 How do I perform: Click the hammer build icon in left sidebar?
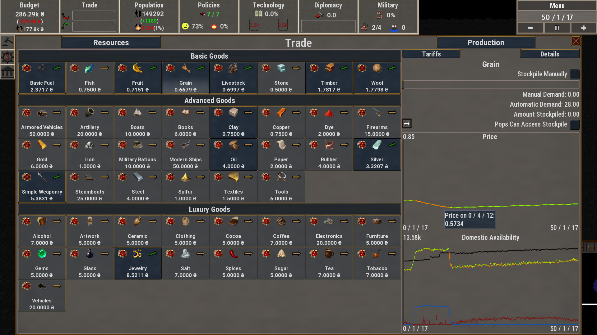pyautogui.click(x=7, y=42)
